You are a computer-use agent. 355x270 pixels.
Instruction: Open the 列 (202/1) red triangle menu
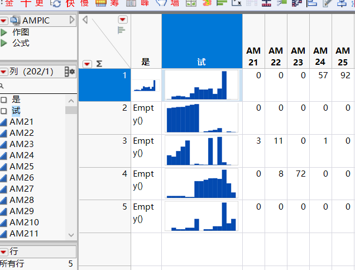[x=3, y=72]
